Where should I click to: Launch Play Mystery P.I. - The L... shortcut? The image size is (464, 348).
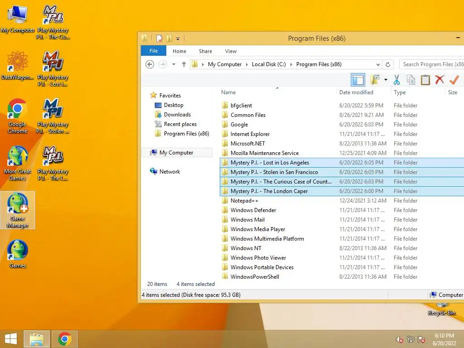pos(53,163)
